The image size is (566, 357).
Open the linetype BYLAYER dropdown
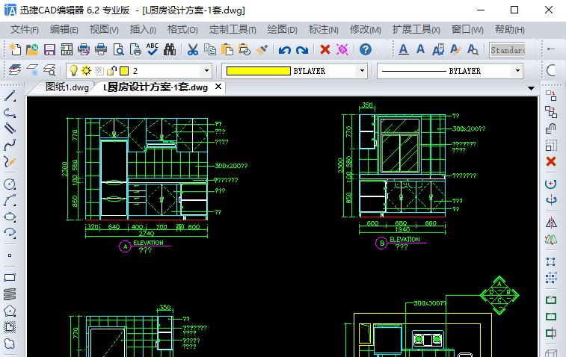coord(517,71)
